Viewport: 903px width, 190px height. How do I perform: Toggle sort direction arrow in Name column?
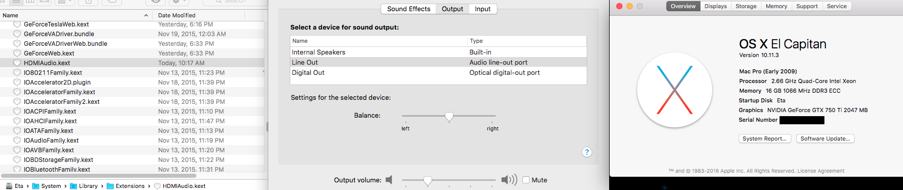point(146,15)
